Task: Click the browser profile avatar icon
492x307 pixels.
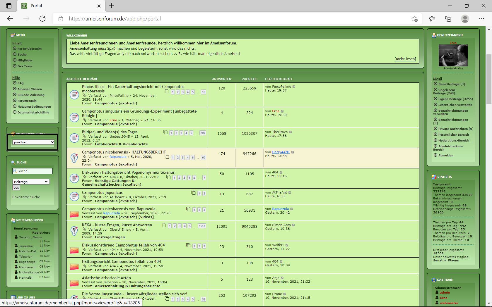Action: coord(465,19)
